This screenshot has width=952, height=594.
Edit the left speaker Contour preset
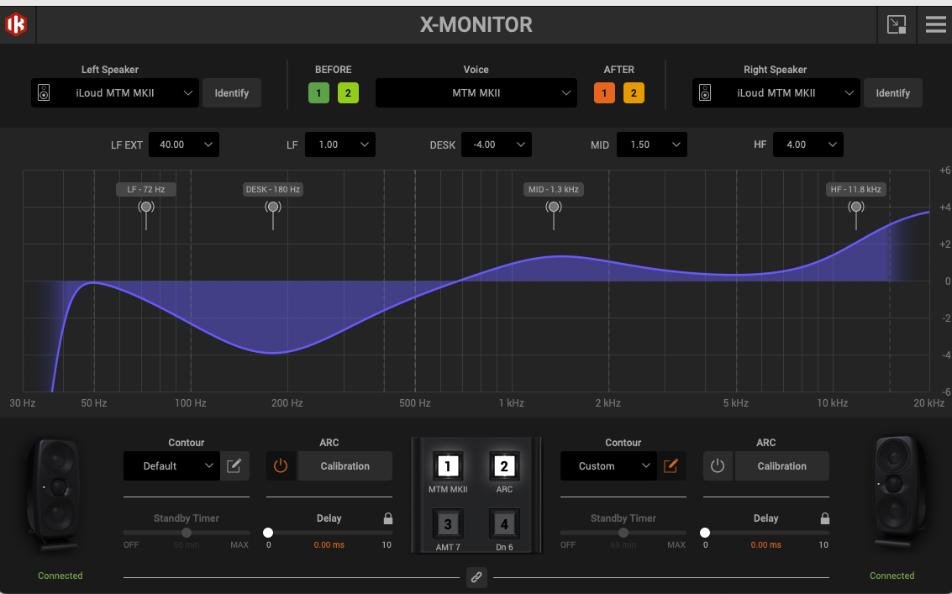[234, 465]
